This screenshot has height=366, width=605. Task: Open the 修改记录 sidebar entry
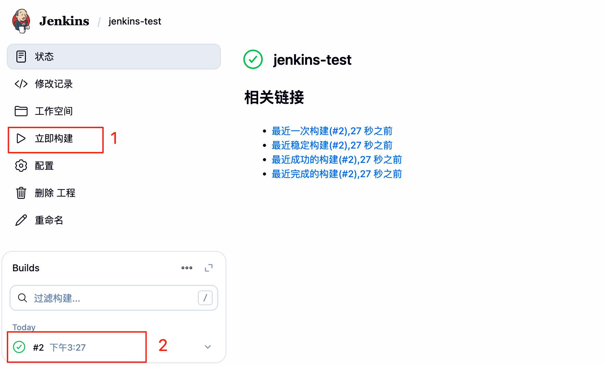point(54,84)
